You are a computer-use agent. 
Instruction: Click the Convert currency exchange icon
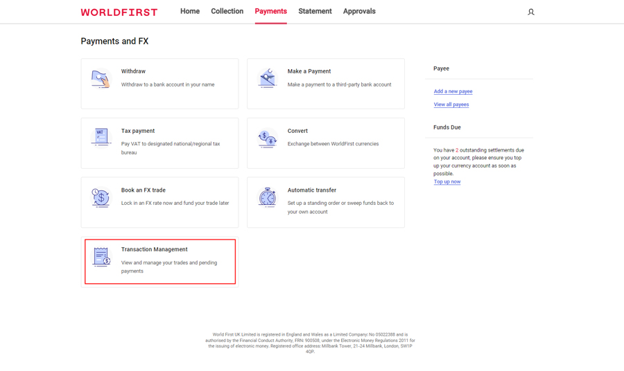[268, 138]
